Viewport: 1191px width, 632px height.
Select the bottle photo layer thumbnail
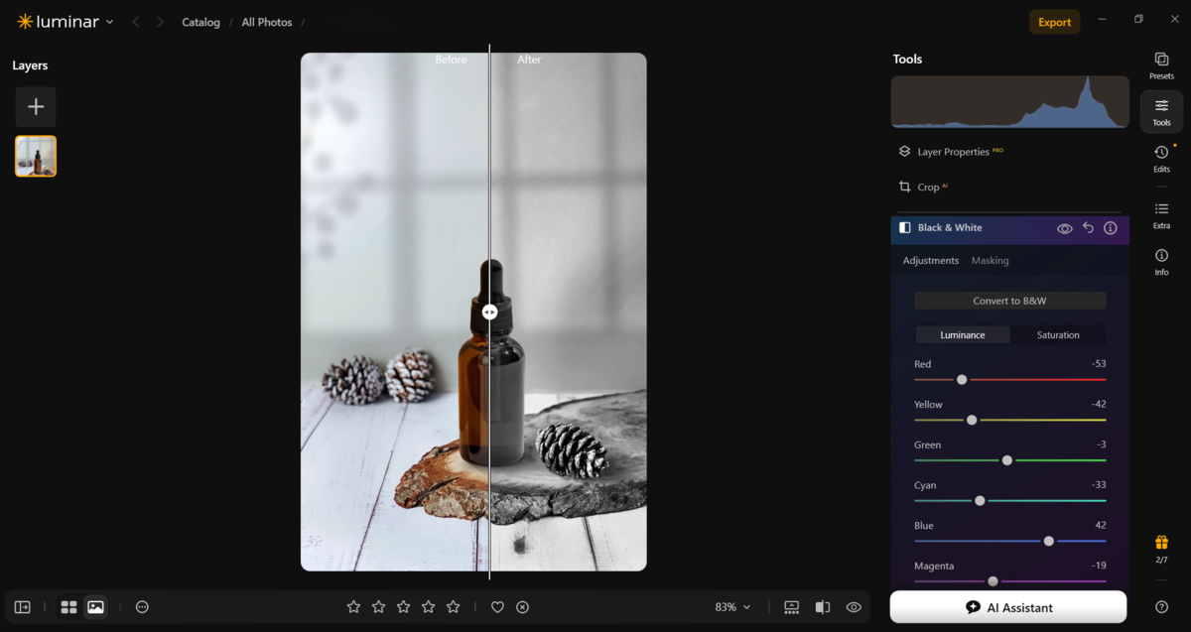pos(36,156)
